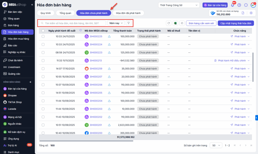Viewport: 258px width, 154px height.
Task: Open the filter funnel icon
Action: pos(128,23)
